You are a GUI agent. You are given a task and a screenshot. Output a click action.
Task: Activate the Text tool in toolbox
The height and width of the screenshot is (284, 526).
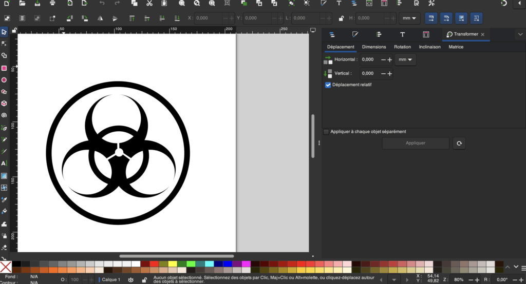click(4, 164)
